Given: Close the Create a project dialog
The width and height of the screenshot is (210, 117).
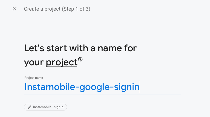Looking at the screenshot, I should 15,9.
